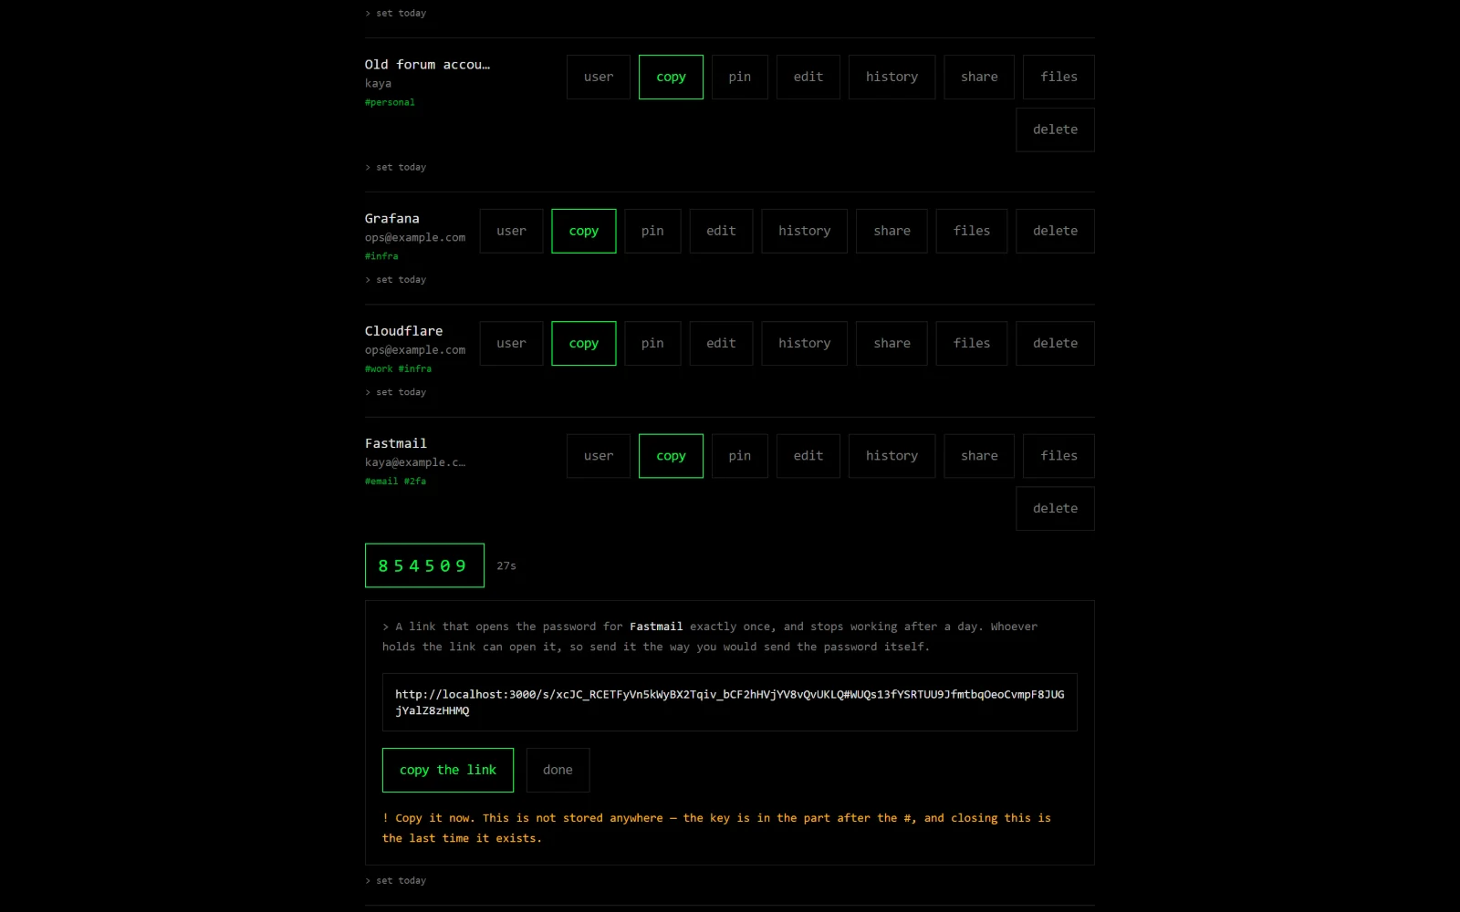Copy the Grafana username

(511, 232)
